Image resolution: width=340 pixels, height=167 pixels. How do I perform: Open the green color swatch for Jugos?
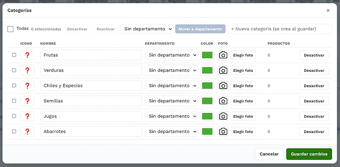pyautogui.click(x=207, y=116)
